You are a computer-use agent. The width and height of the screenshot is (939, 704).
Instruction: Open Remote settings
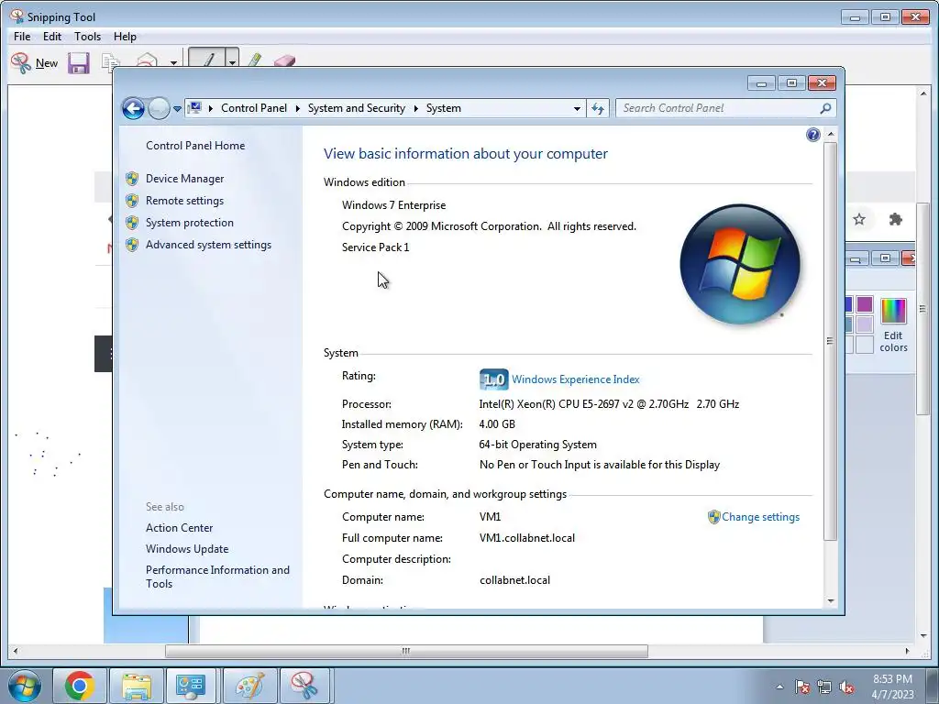pos(184,201)
